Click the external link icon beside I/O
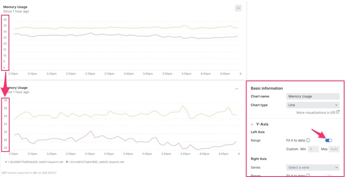This screenshot has width=345, height=177. pyautogui.click(x=338, y=112)
